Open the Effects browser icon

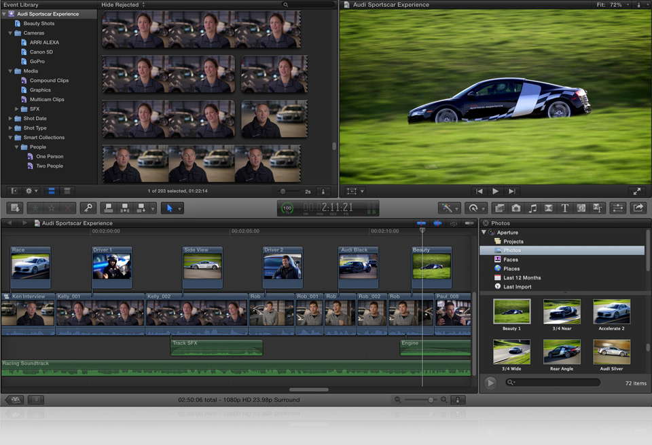click(499, 208)
